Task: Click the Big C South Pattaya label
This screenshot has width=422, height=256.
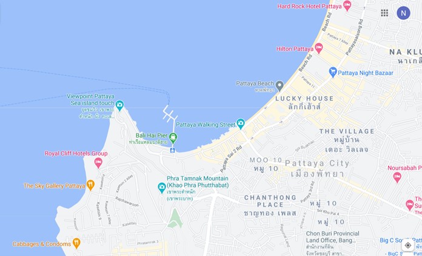Action: click(401, 240)
